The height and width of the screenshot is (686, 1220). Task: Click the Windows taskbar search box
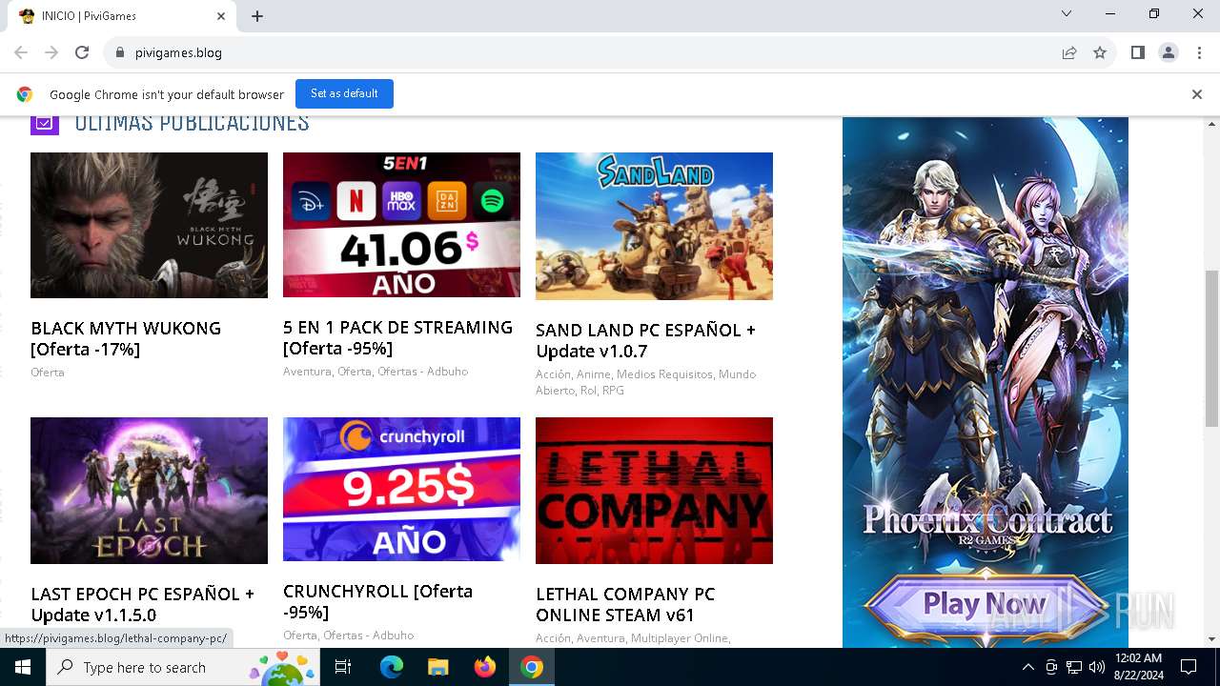tap(183, 667)
